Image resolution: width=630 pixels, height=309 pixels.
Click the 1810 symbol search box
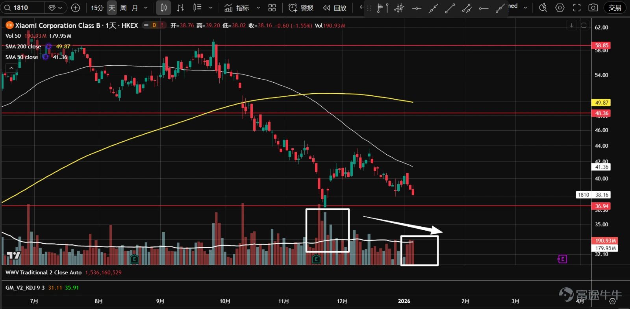coord(22,7)
